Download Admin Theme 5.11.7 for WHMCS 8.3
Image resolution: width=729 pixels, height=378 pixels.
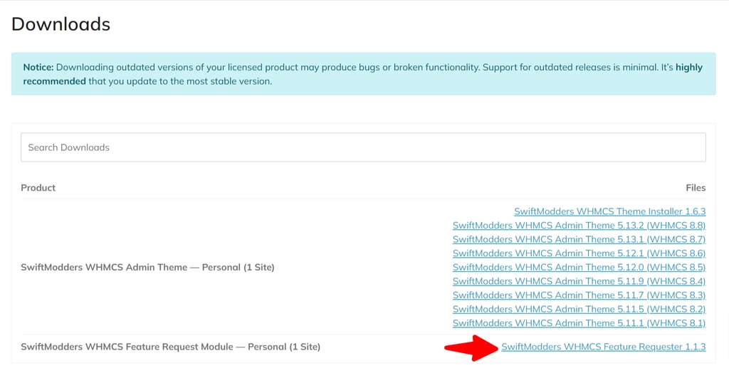pyautogui.click(x=579, y=295)
